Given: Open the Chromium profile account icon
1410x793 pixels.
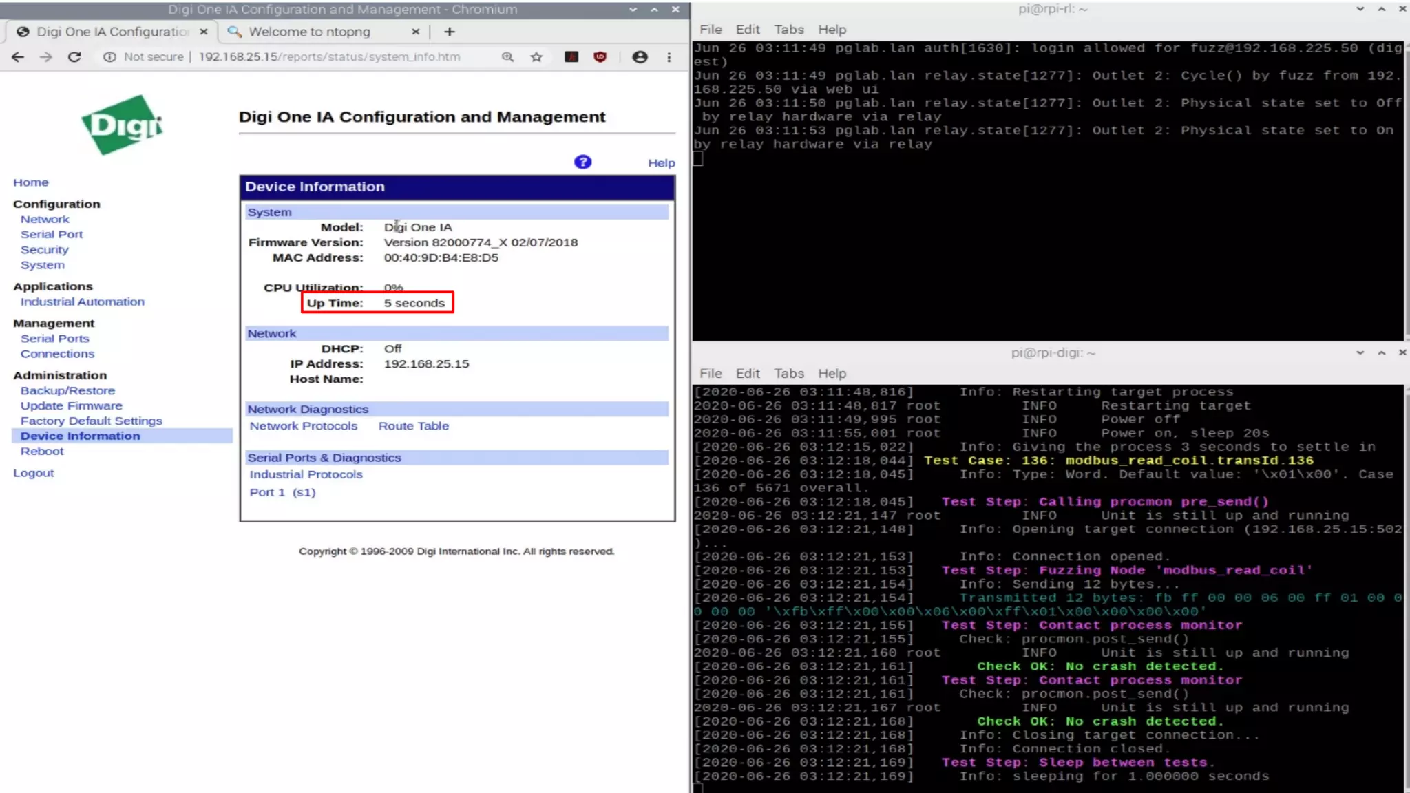Looking at the screenshot, I should (640, 57).
